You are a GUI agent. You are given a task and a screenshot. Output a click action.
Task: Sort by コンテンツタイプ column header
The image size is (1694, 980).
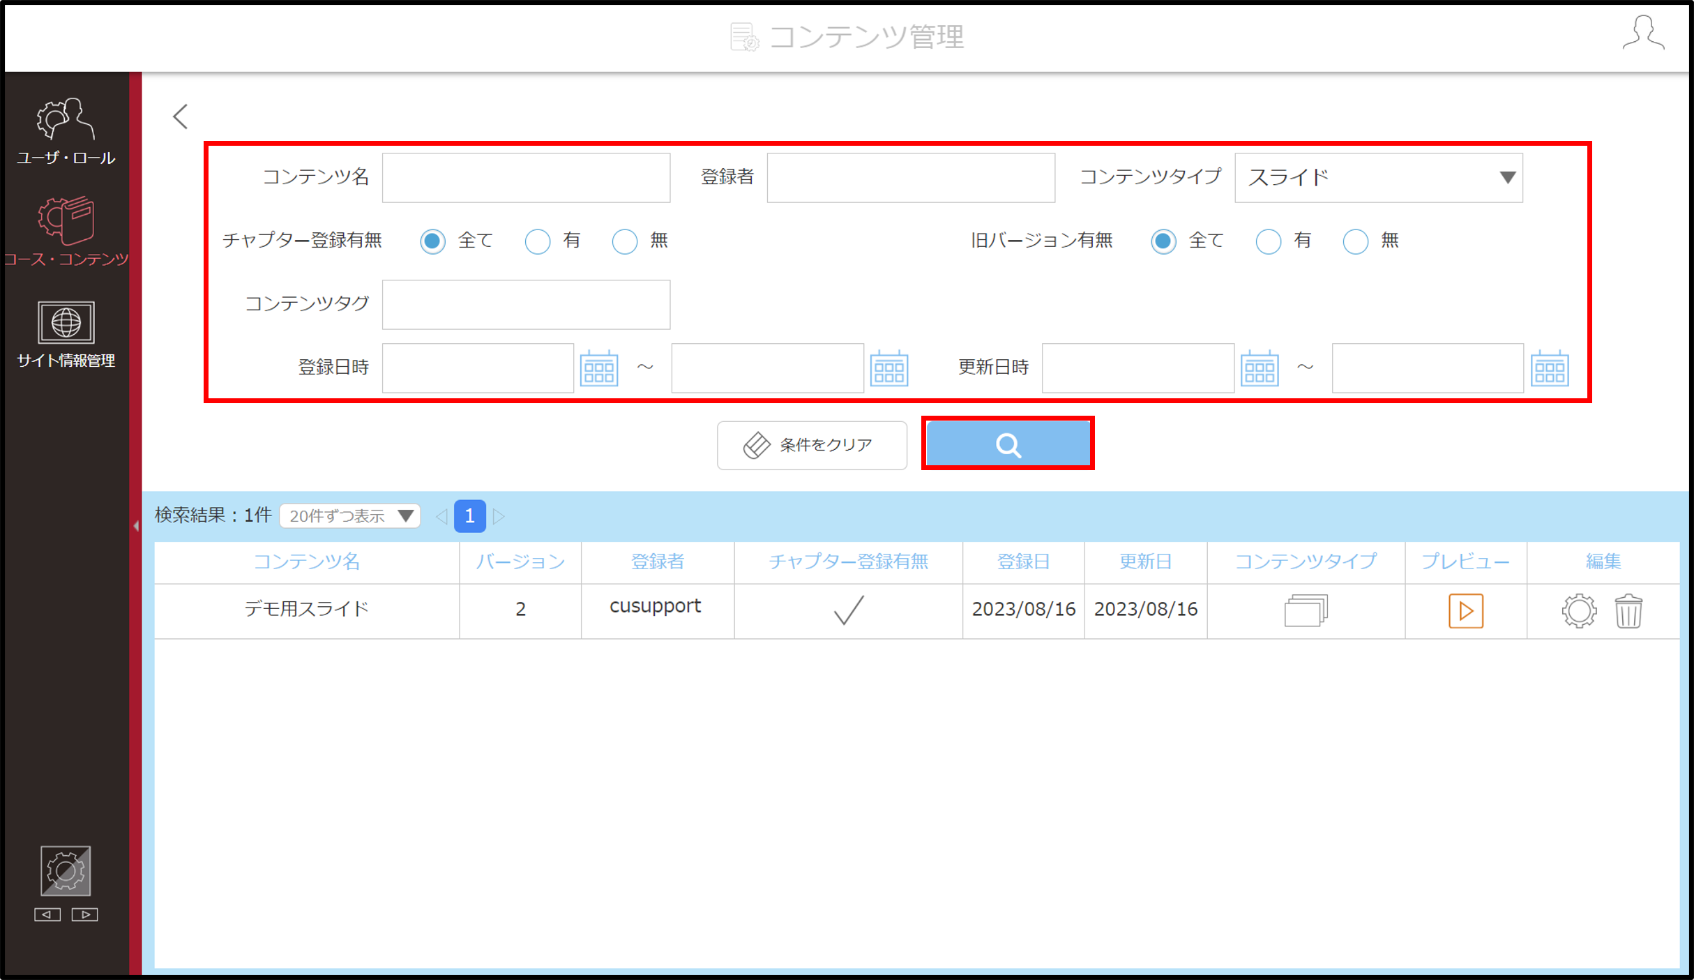[x=1306, y=562]
